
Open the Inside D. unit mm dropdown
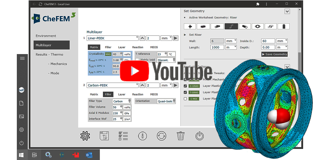(282, 41)
